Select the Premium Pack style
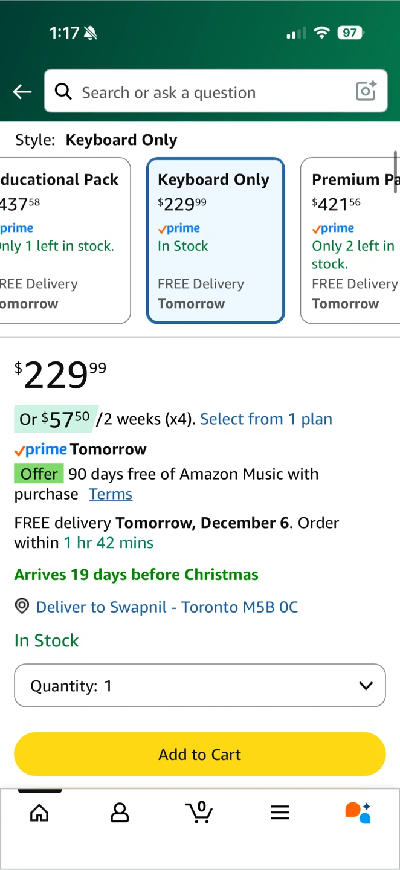Viewport: 400px width, 870px height. point(350,240)
